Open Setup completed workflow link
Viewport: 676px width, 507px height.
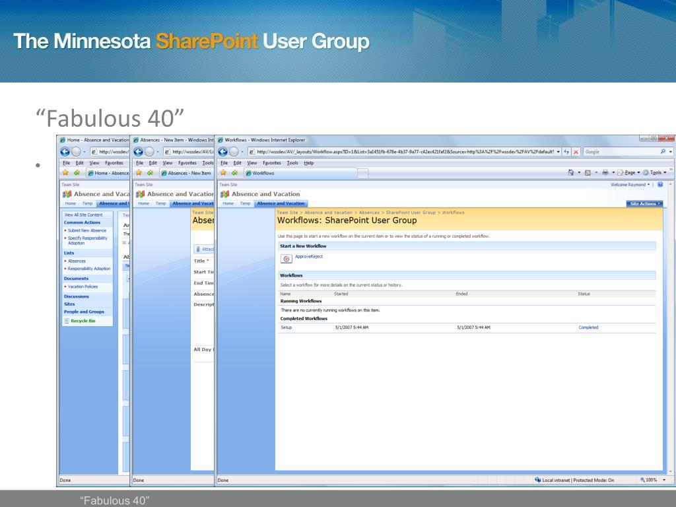[x=287, y=327]
